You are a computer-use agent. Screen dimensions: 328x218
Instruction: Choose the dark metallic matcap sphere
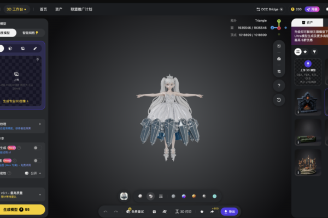[x=204, y=196]
